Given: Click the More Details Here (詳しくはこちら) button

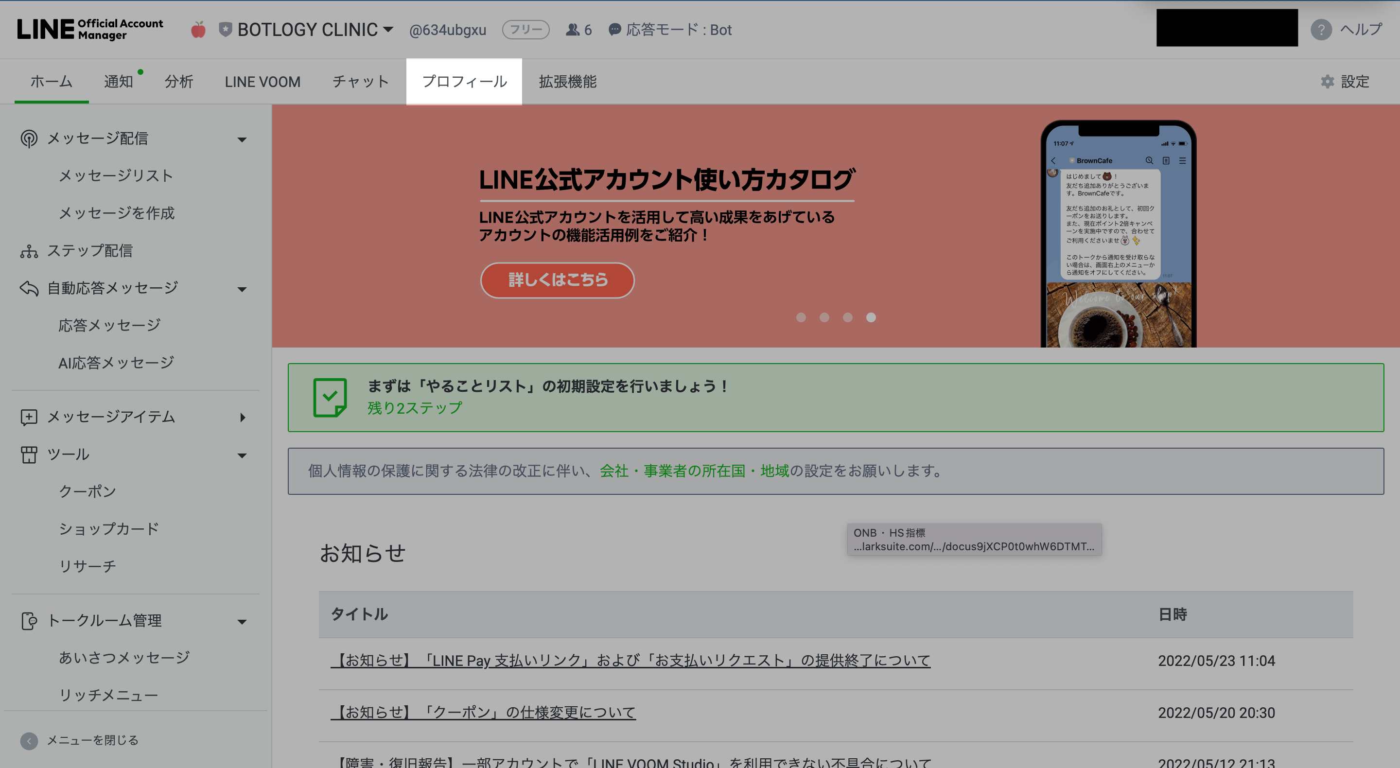Looking at the screenshot, I should pyautogui.click(x=557, y=280).
